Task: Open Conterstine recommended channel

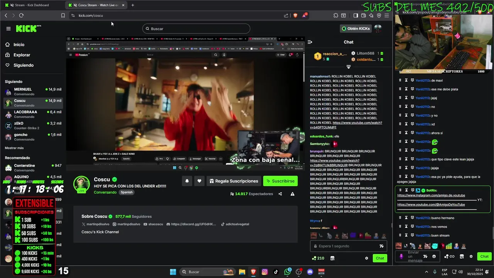Action: (33, 168)
